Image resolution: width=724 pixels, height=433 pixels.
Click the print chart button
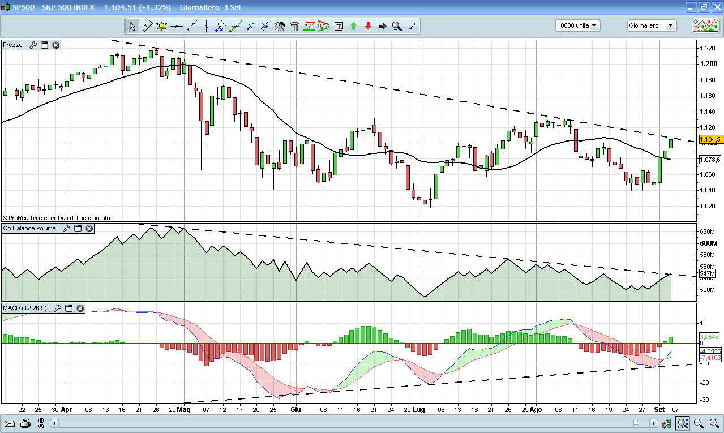pos(25,423)
